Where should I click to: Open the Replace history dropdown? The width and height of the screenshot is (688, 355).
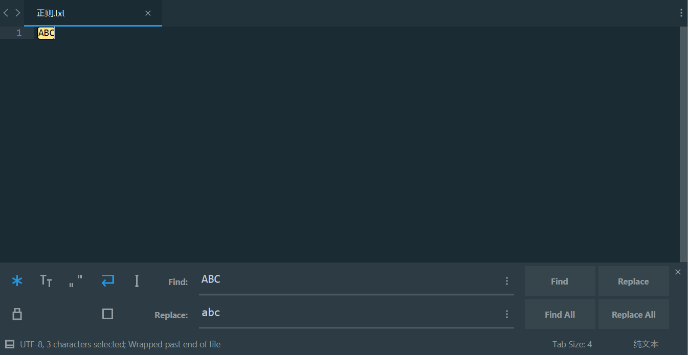tap(507, 314)
